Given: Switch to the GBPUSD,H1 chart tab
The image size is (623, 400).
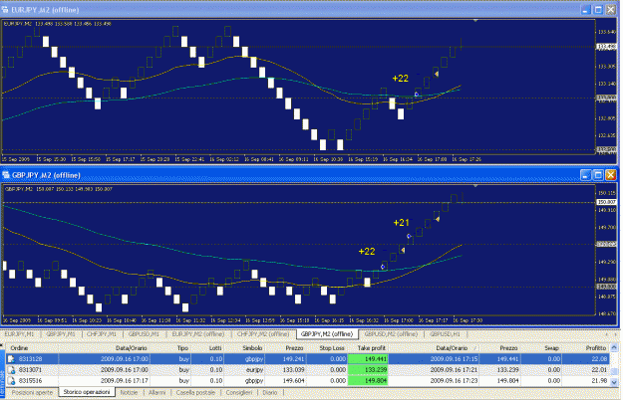Looking at the screenshot, I should [445, 334].
